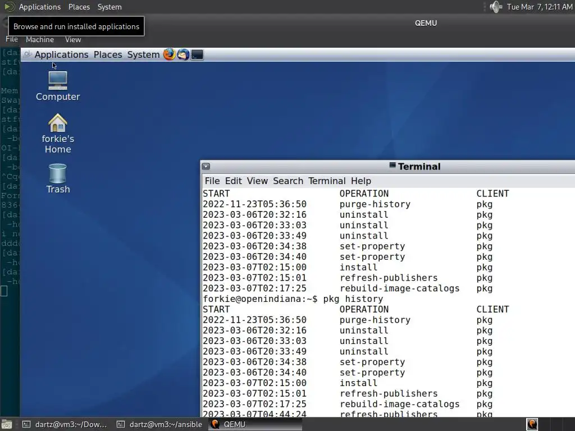Open the QEMU window File menu
Image resolution: width=575 pixels, height=431 pixels.
click(12, 39)
